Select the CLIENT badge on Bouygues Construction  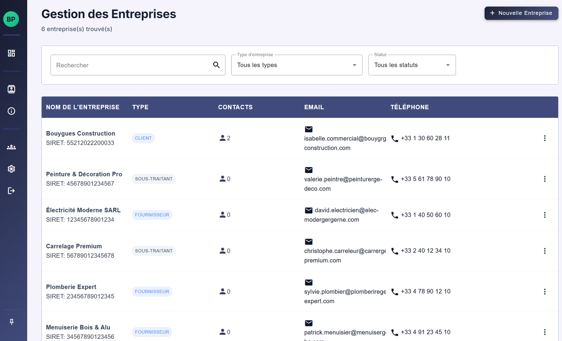click(x=143, y=138)
